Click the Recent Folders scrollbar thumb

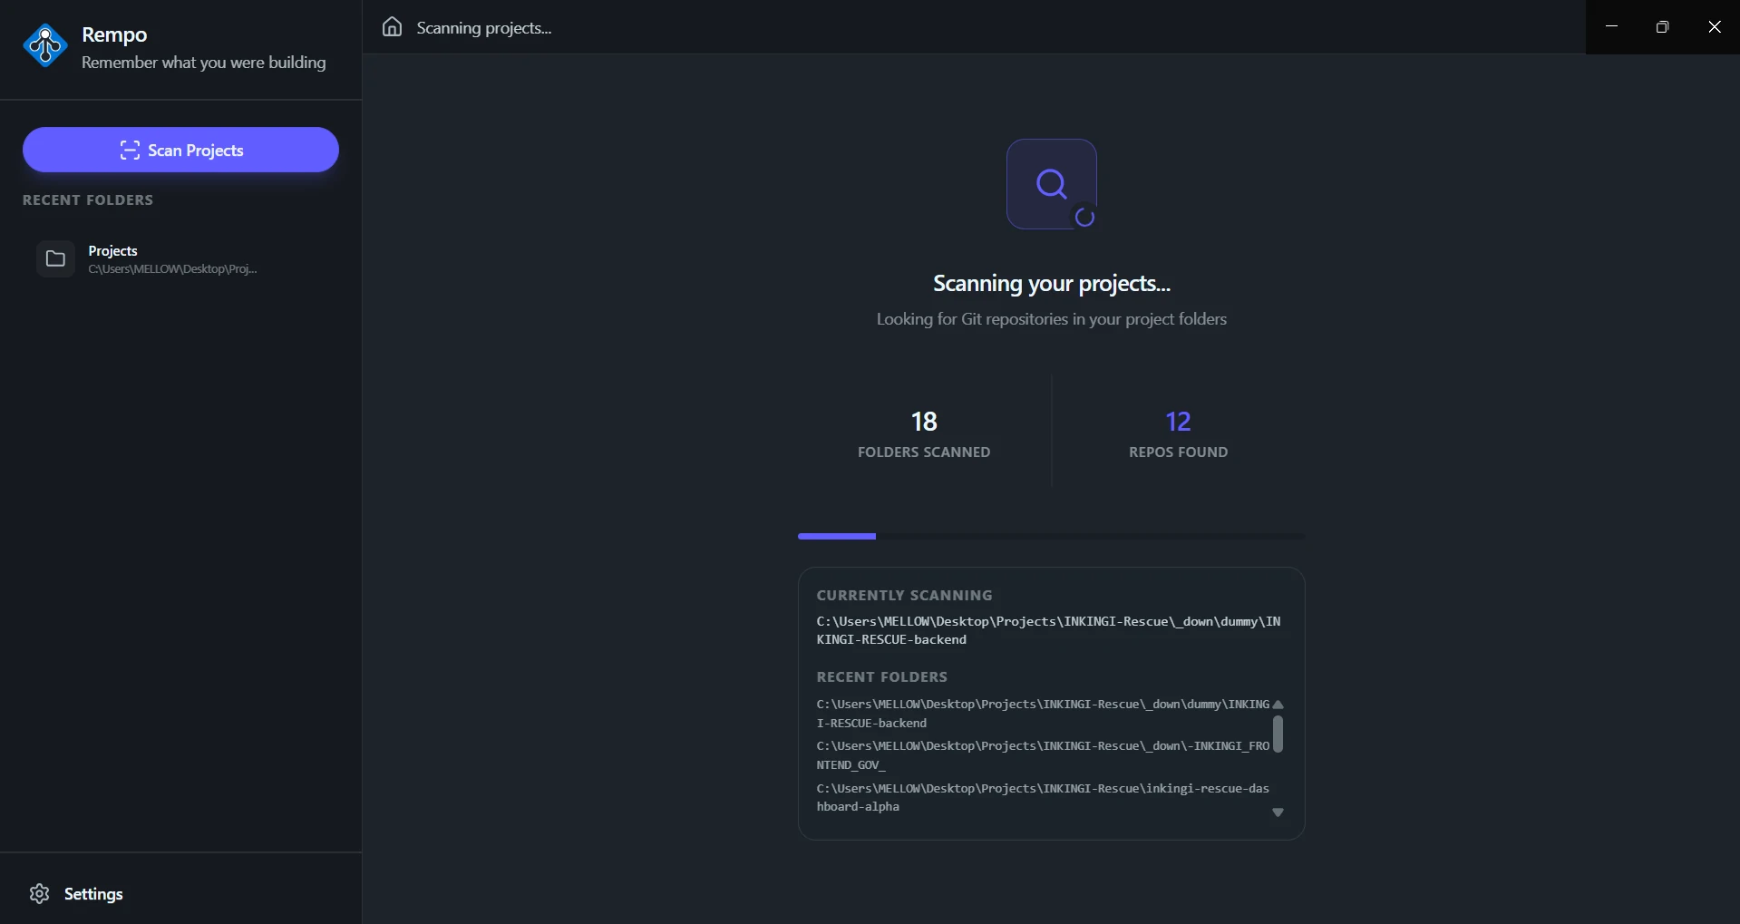pos(1279,734)
